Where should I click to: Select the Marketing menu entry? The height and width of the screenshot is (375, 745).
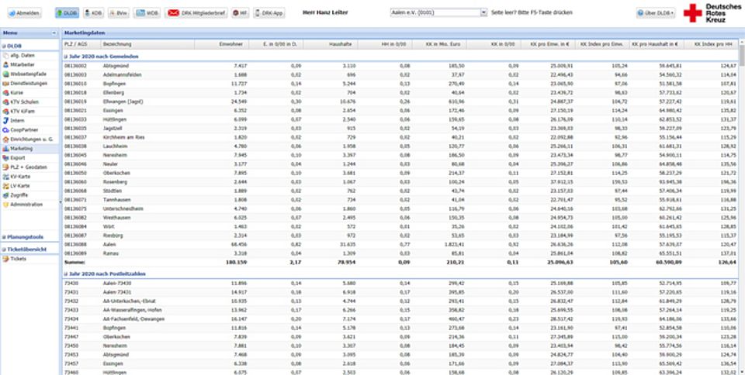22,147
